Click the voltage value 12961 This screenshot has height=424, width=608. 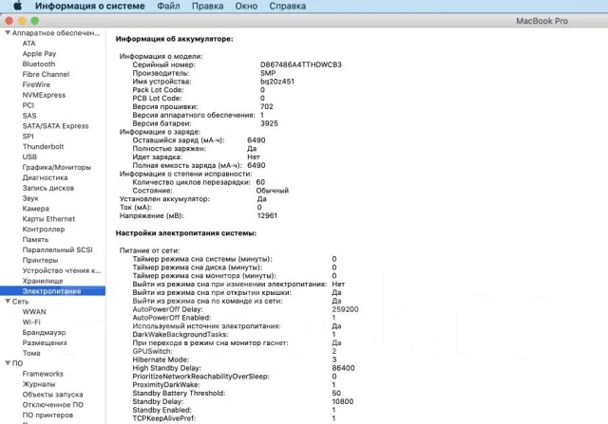click(267, 215)
